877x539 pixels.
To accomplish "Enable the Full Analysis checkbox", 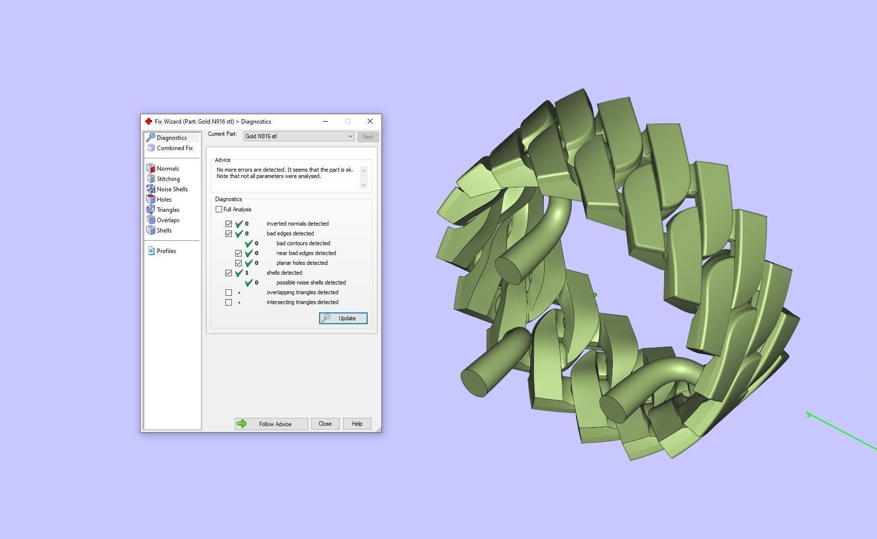I will (x=219, y=209).
